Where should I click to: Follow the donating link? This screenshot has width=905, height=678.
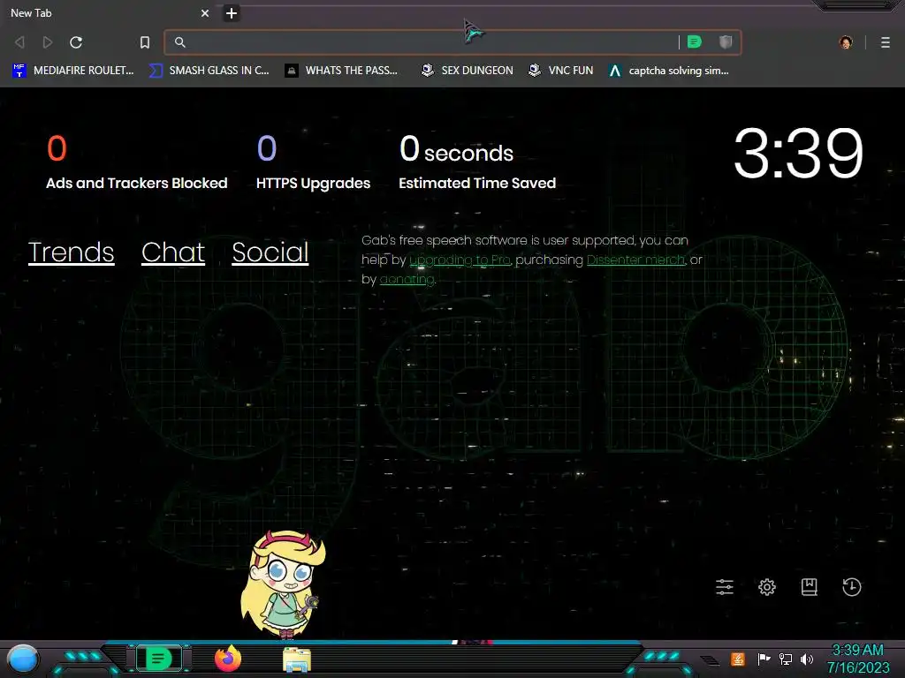(407, 280)
